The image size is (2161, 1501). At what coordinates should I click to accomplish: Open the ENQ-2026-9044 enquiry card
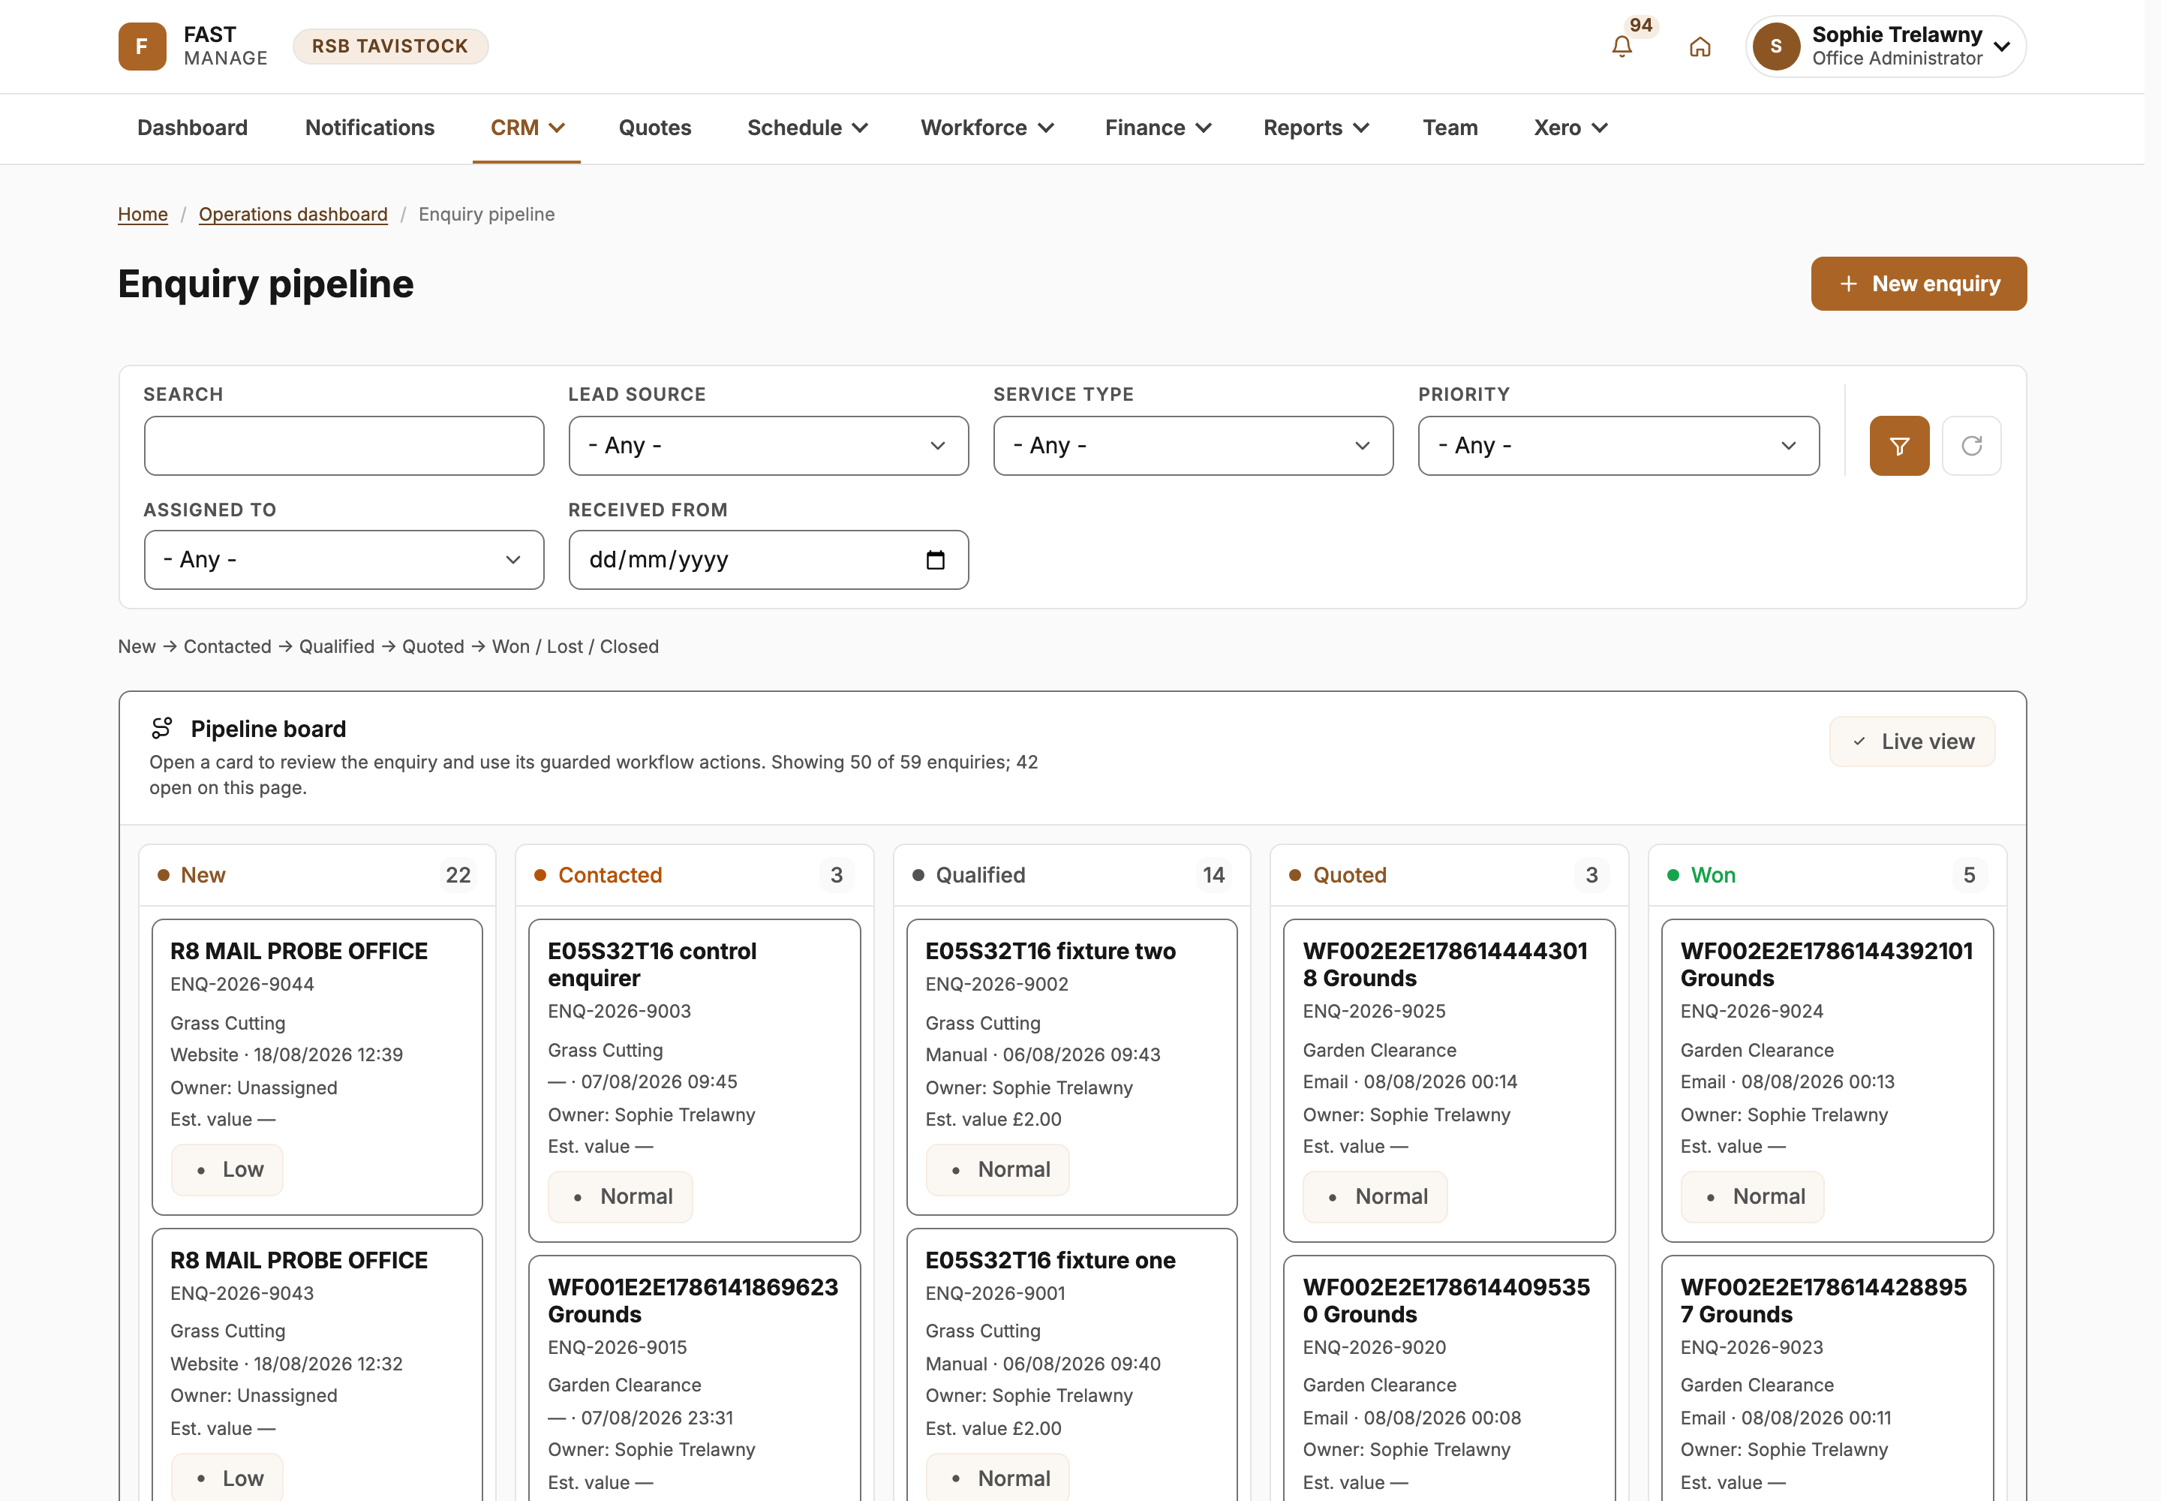[317, 1067]
